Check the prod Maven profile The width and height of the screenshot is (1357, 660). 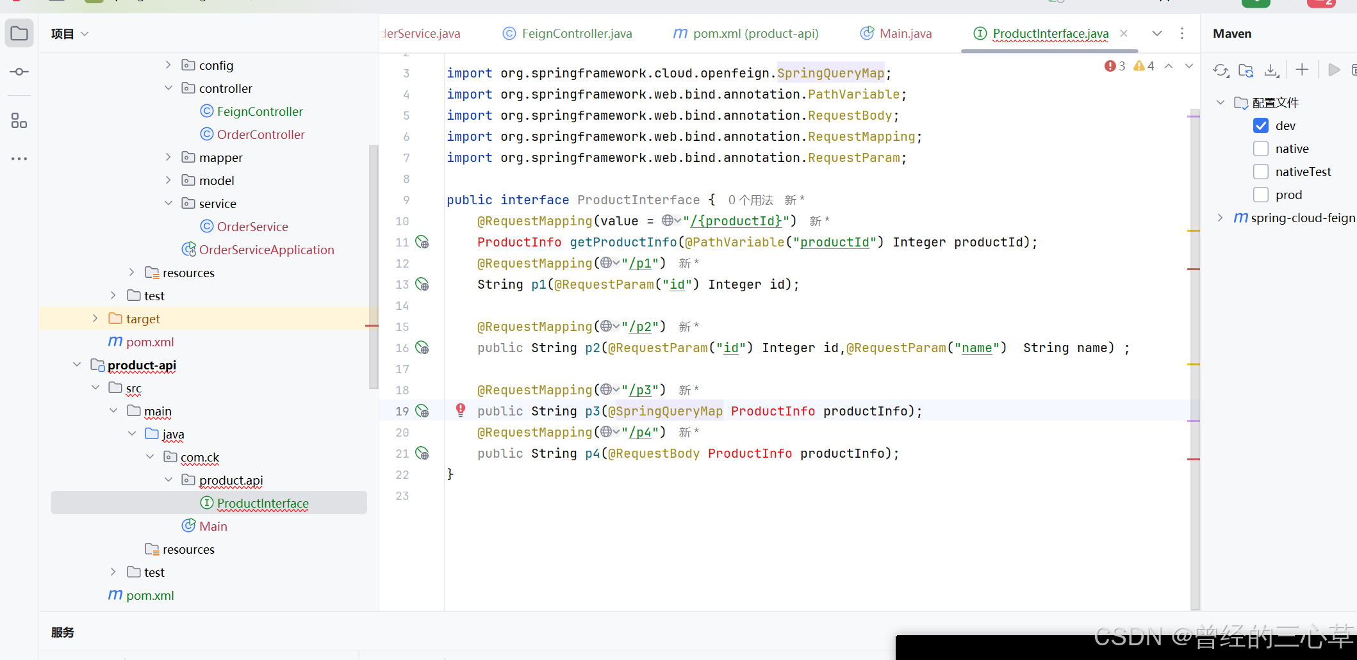click(x=1261, y=195)
